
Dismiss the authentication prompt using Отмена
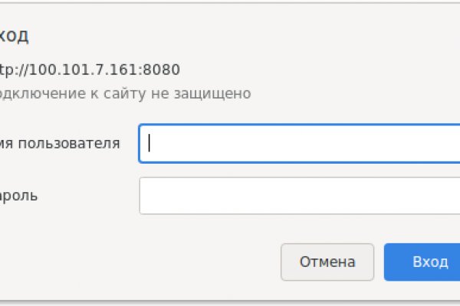(x=327, y=262)
